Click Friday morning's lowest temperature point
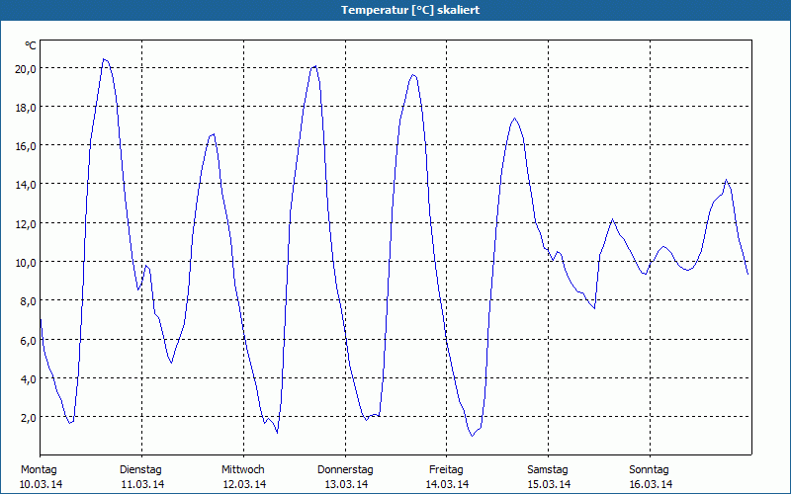Image resolution: width=791 pixels, height=494 pixels. [x=472, y=436]
